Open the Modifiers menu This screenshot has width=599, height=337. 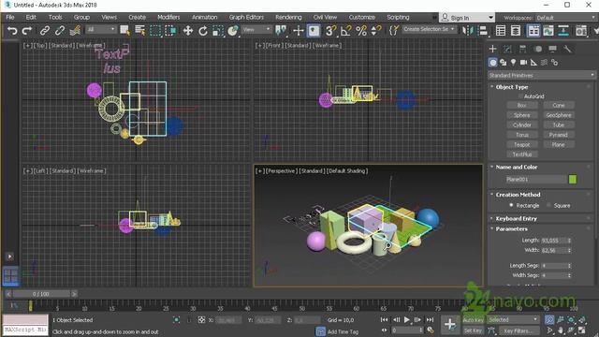pyautogui.click(x=168, y=17)
